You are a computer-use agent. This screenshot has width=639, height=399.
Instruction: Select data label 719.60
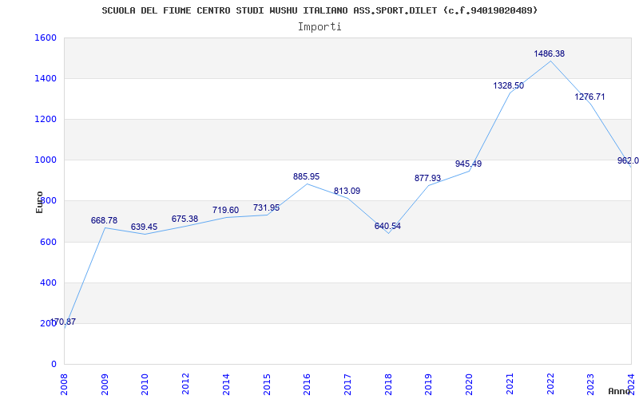pos(225,210)
